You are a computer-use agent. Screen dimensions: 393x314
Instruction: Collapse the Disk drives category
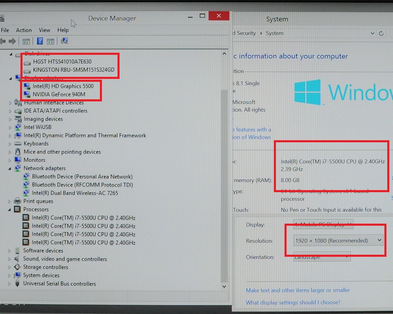coord(11,54)
